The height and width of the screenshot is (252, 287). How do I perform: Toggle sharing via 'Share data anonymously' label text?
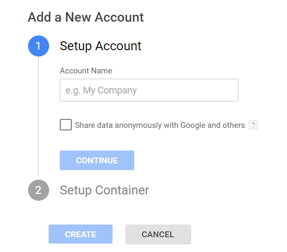coord(160,125)
